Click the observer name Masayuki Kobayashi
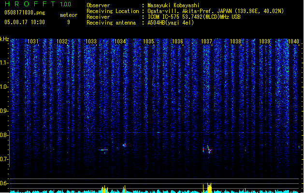 tap(174, 5)
